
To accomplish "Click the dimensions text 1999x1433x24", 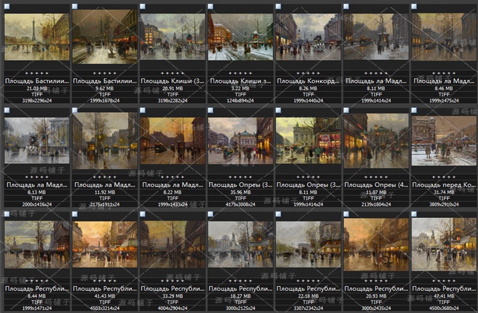I will pyautogui.click(x=173, y=205).
